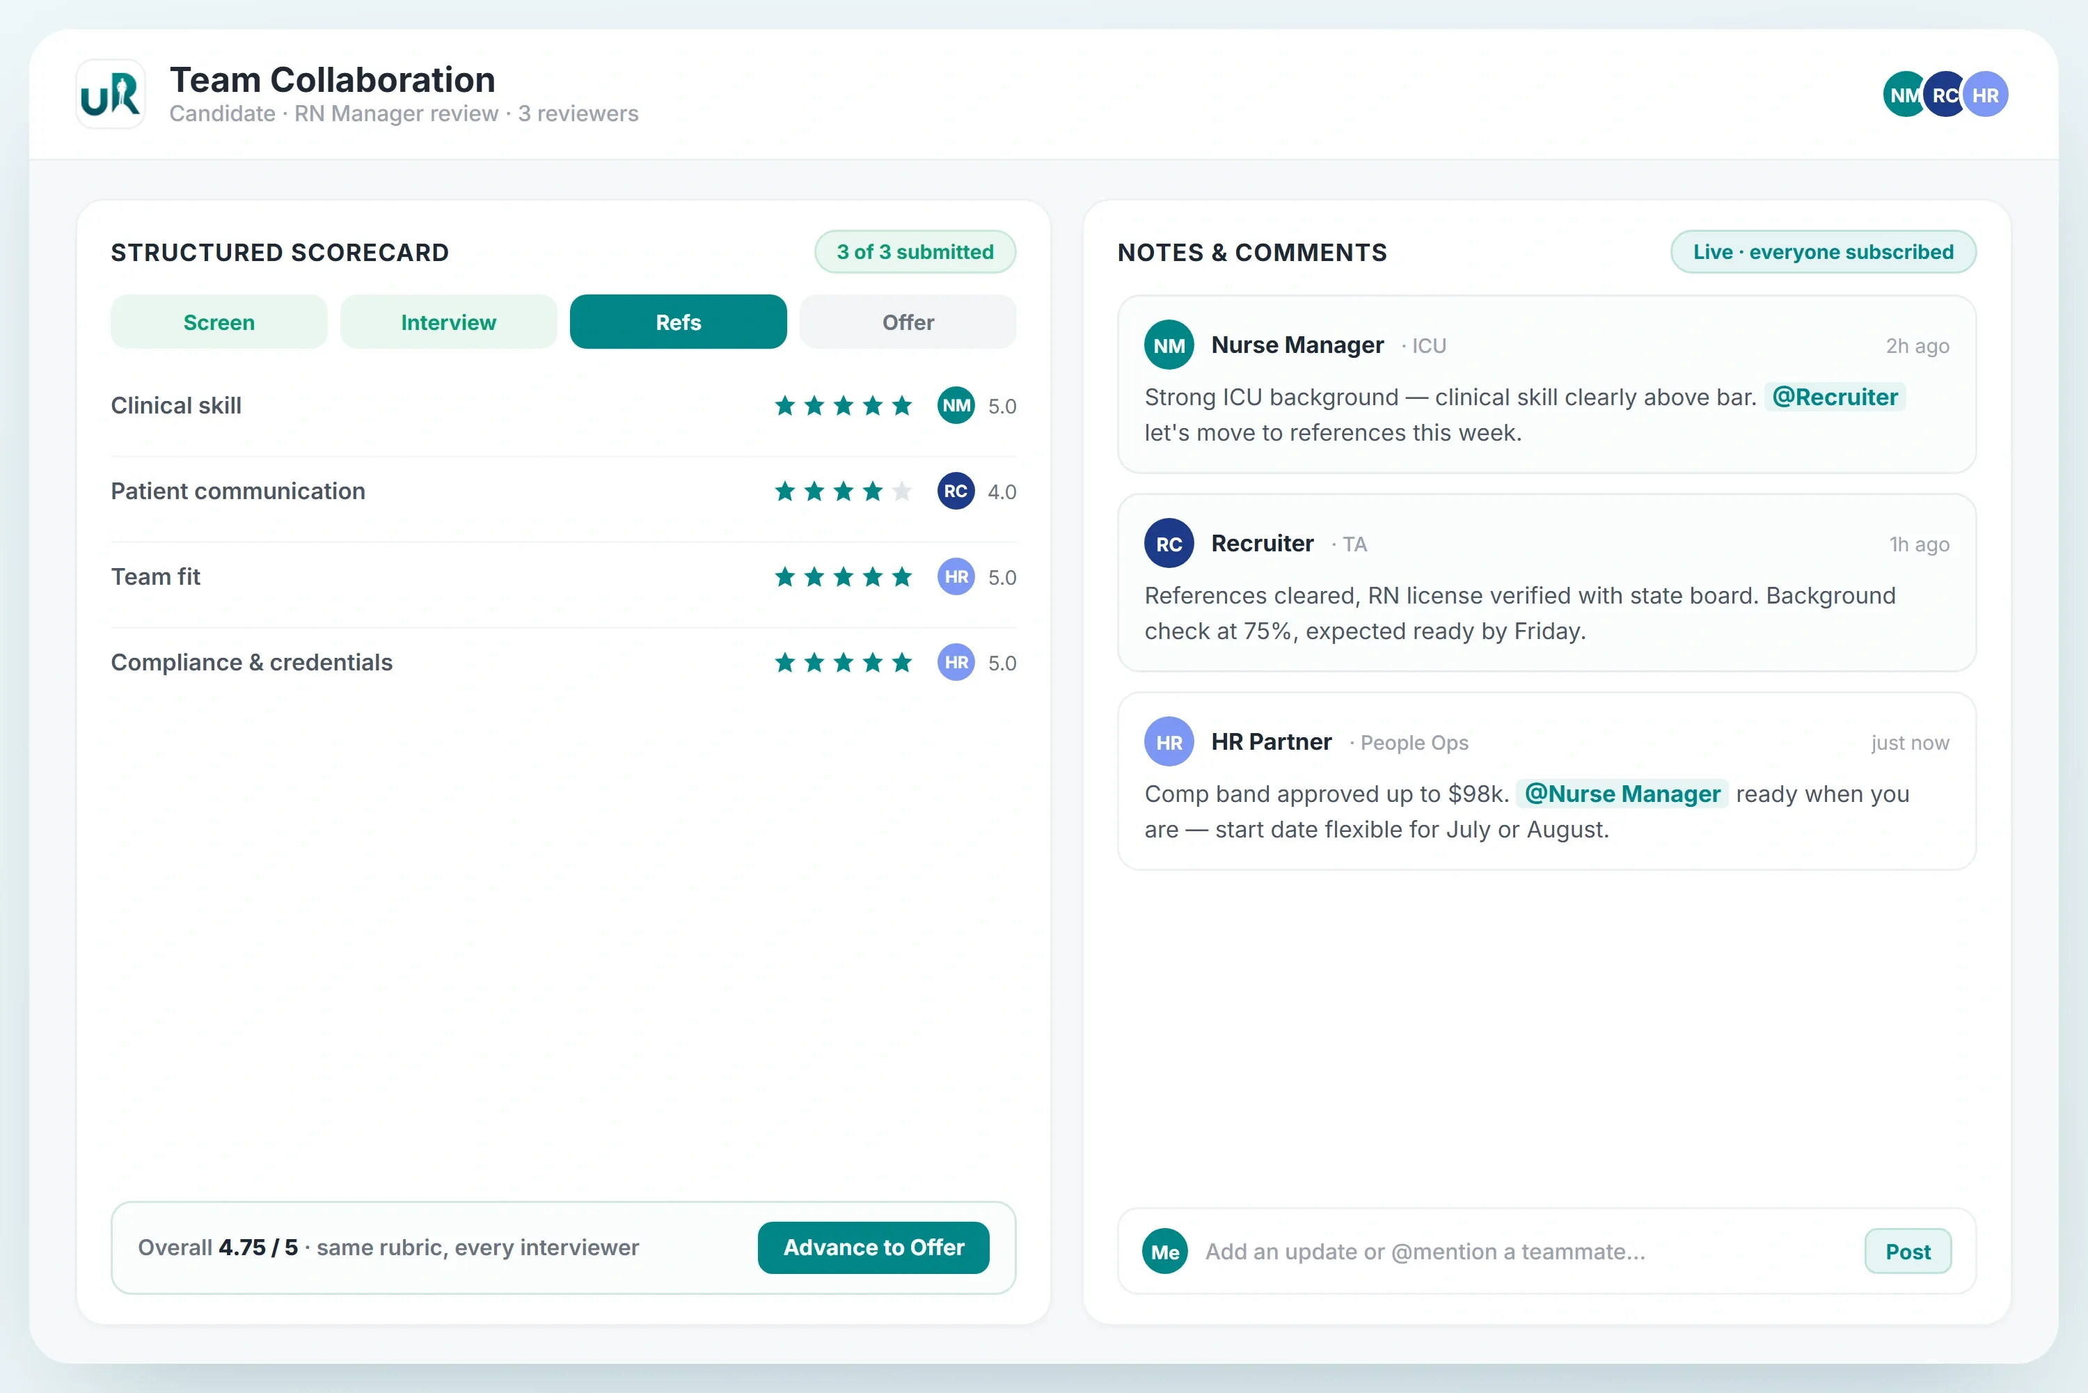Click Recruiter's References cleared comment text
The height and width of the screenshot is (1393, 2088).
(1519, 613)
